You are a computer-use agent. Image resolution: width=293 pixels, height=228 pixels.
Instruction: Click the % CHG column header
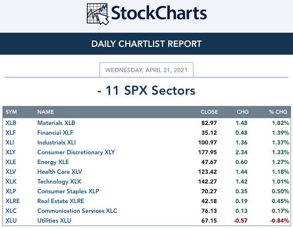click(x=278, y=112)
